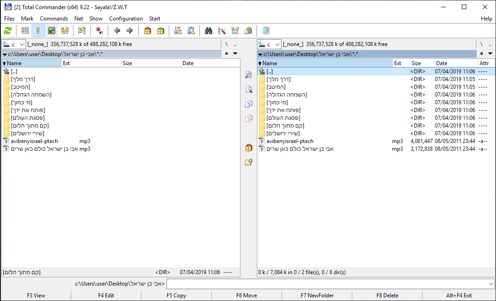This screenshot has height=301, width=496.
Task: Sort right panel by Attr column header
Action: [x=486, y=63]
